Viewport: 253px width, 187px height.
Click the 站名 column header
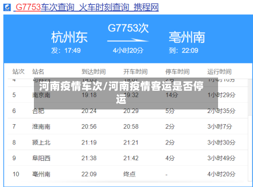pos(38,71)
